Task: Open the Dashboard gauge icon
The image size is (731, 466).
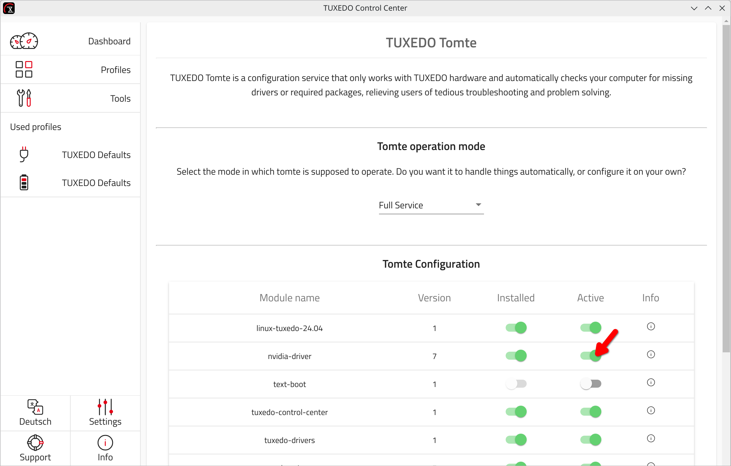Action: (24, 41)
